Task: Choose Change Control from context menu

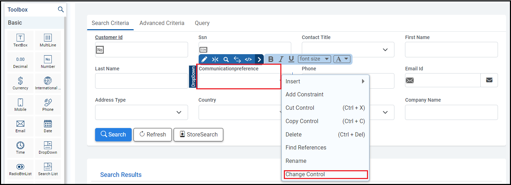Action: pos(325,174)
